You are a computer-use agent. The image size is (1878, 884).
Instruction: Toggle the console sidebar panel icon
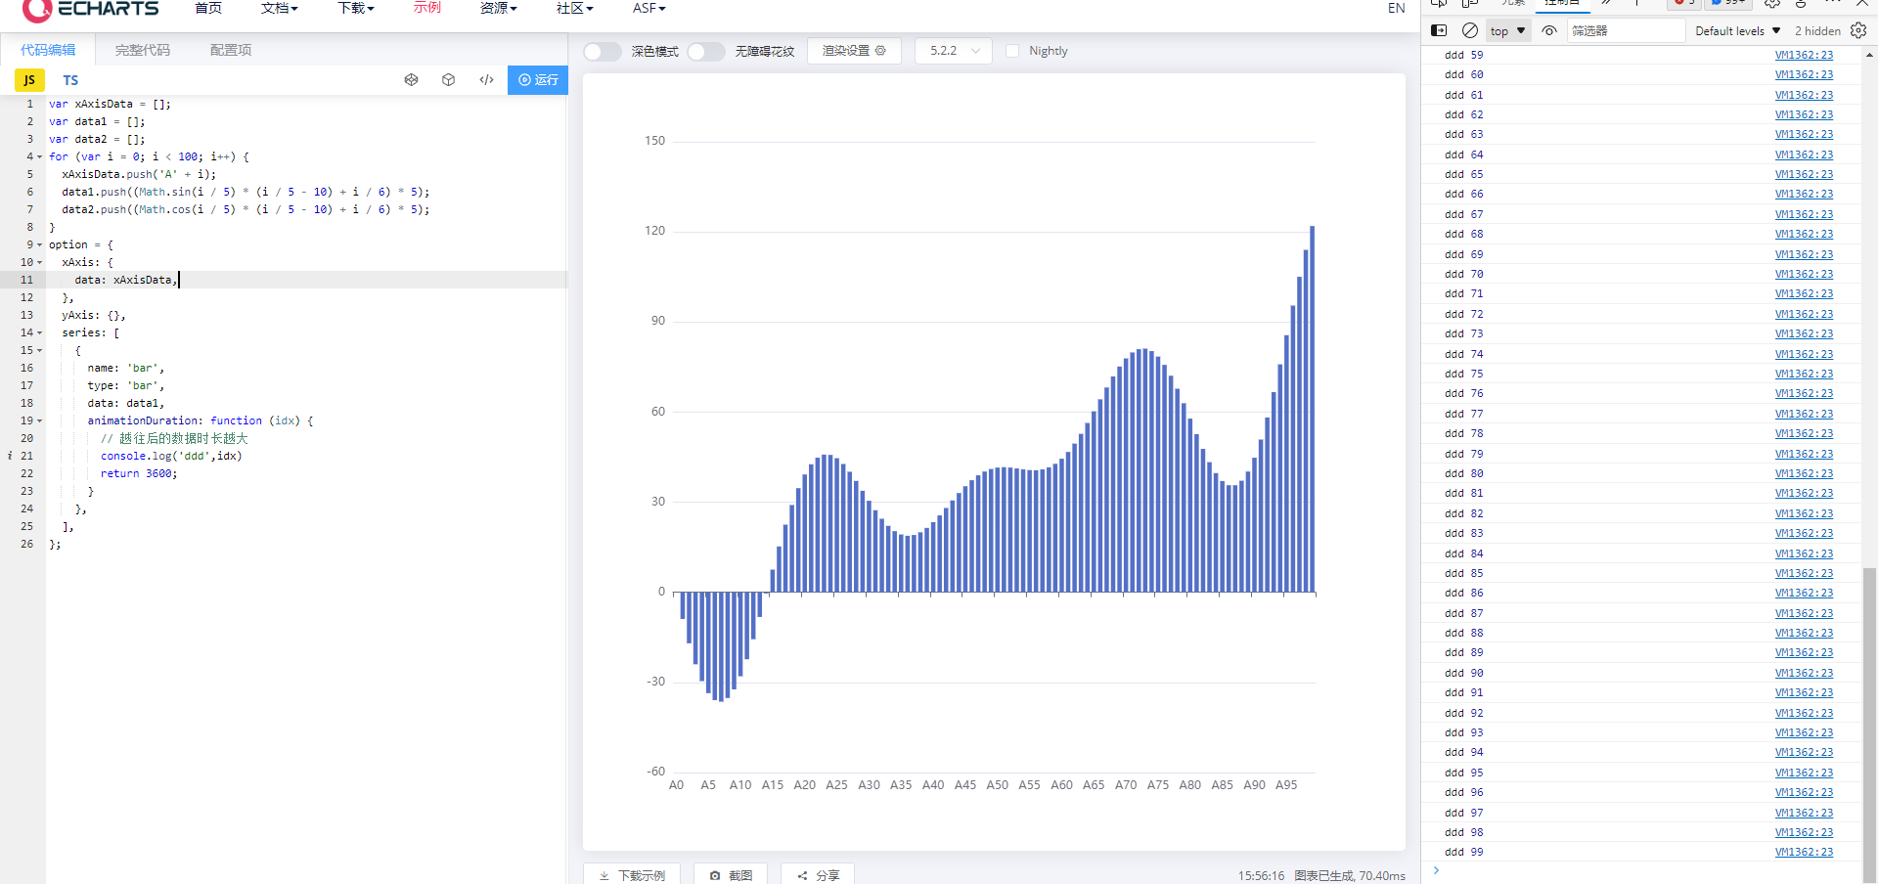(1439, 30)
